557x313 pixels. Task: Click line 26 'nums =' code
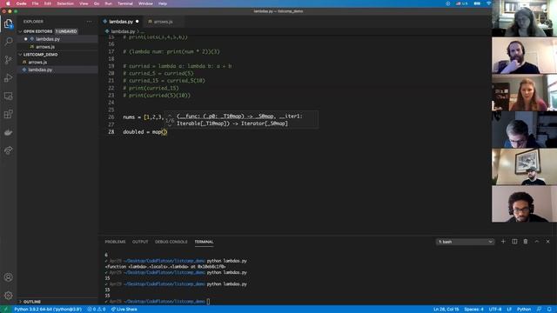(131, 117)
